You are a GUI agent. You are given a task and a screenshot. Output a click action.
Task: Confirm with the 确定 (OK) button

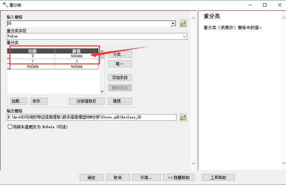92,178
